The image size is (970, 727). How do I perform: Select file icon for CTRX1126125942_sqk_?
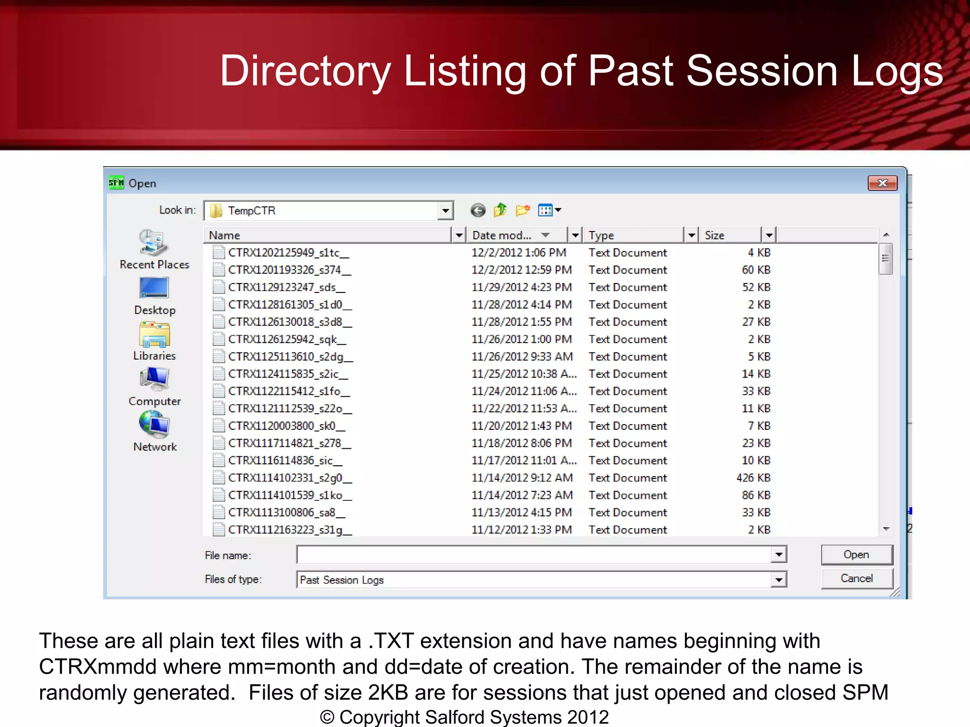coord(218,339)
